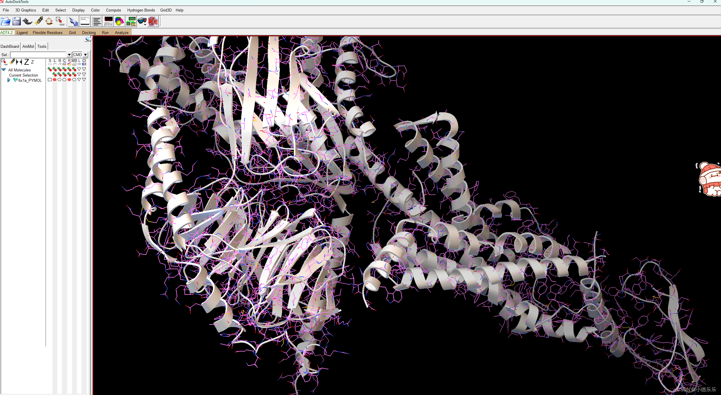Viewport: 721px width, 395px height.
Task: Click the Grid button in ADT bar
Action: (x=72, y=33)
